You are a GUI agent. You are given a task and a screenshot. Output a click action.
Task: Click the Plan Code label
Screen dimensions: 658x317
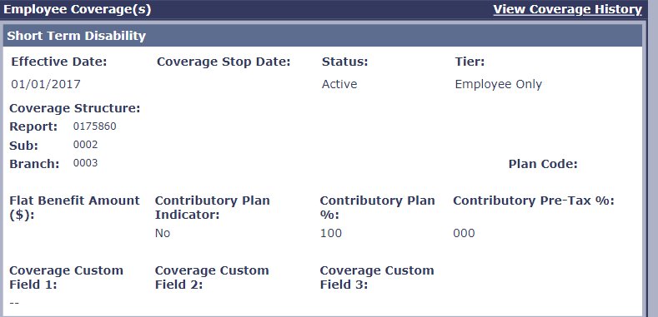tap(543, 164)
